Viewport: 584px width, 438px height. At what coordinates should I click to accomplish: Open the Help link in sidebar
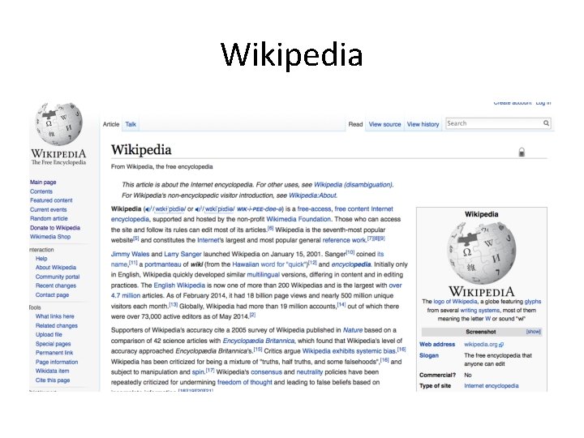pyautogui.click(x=41, y=259)
